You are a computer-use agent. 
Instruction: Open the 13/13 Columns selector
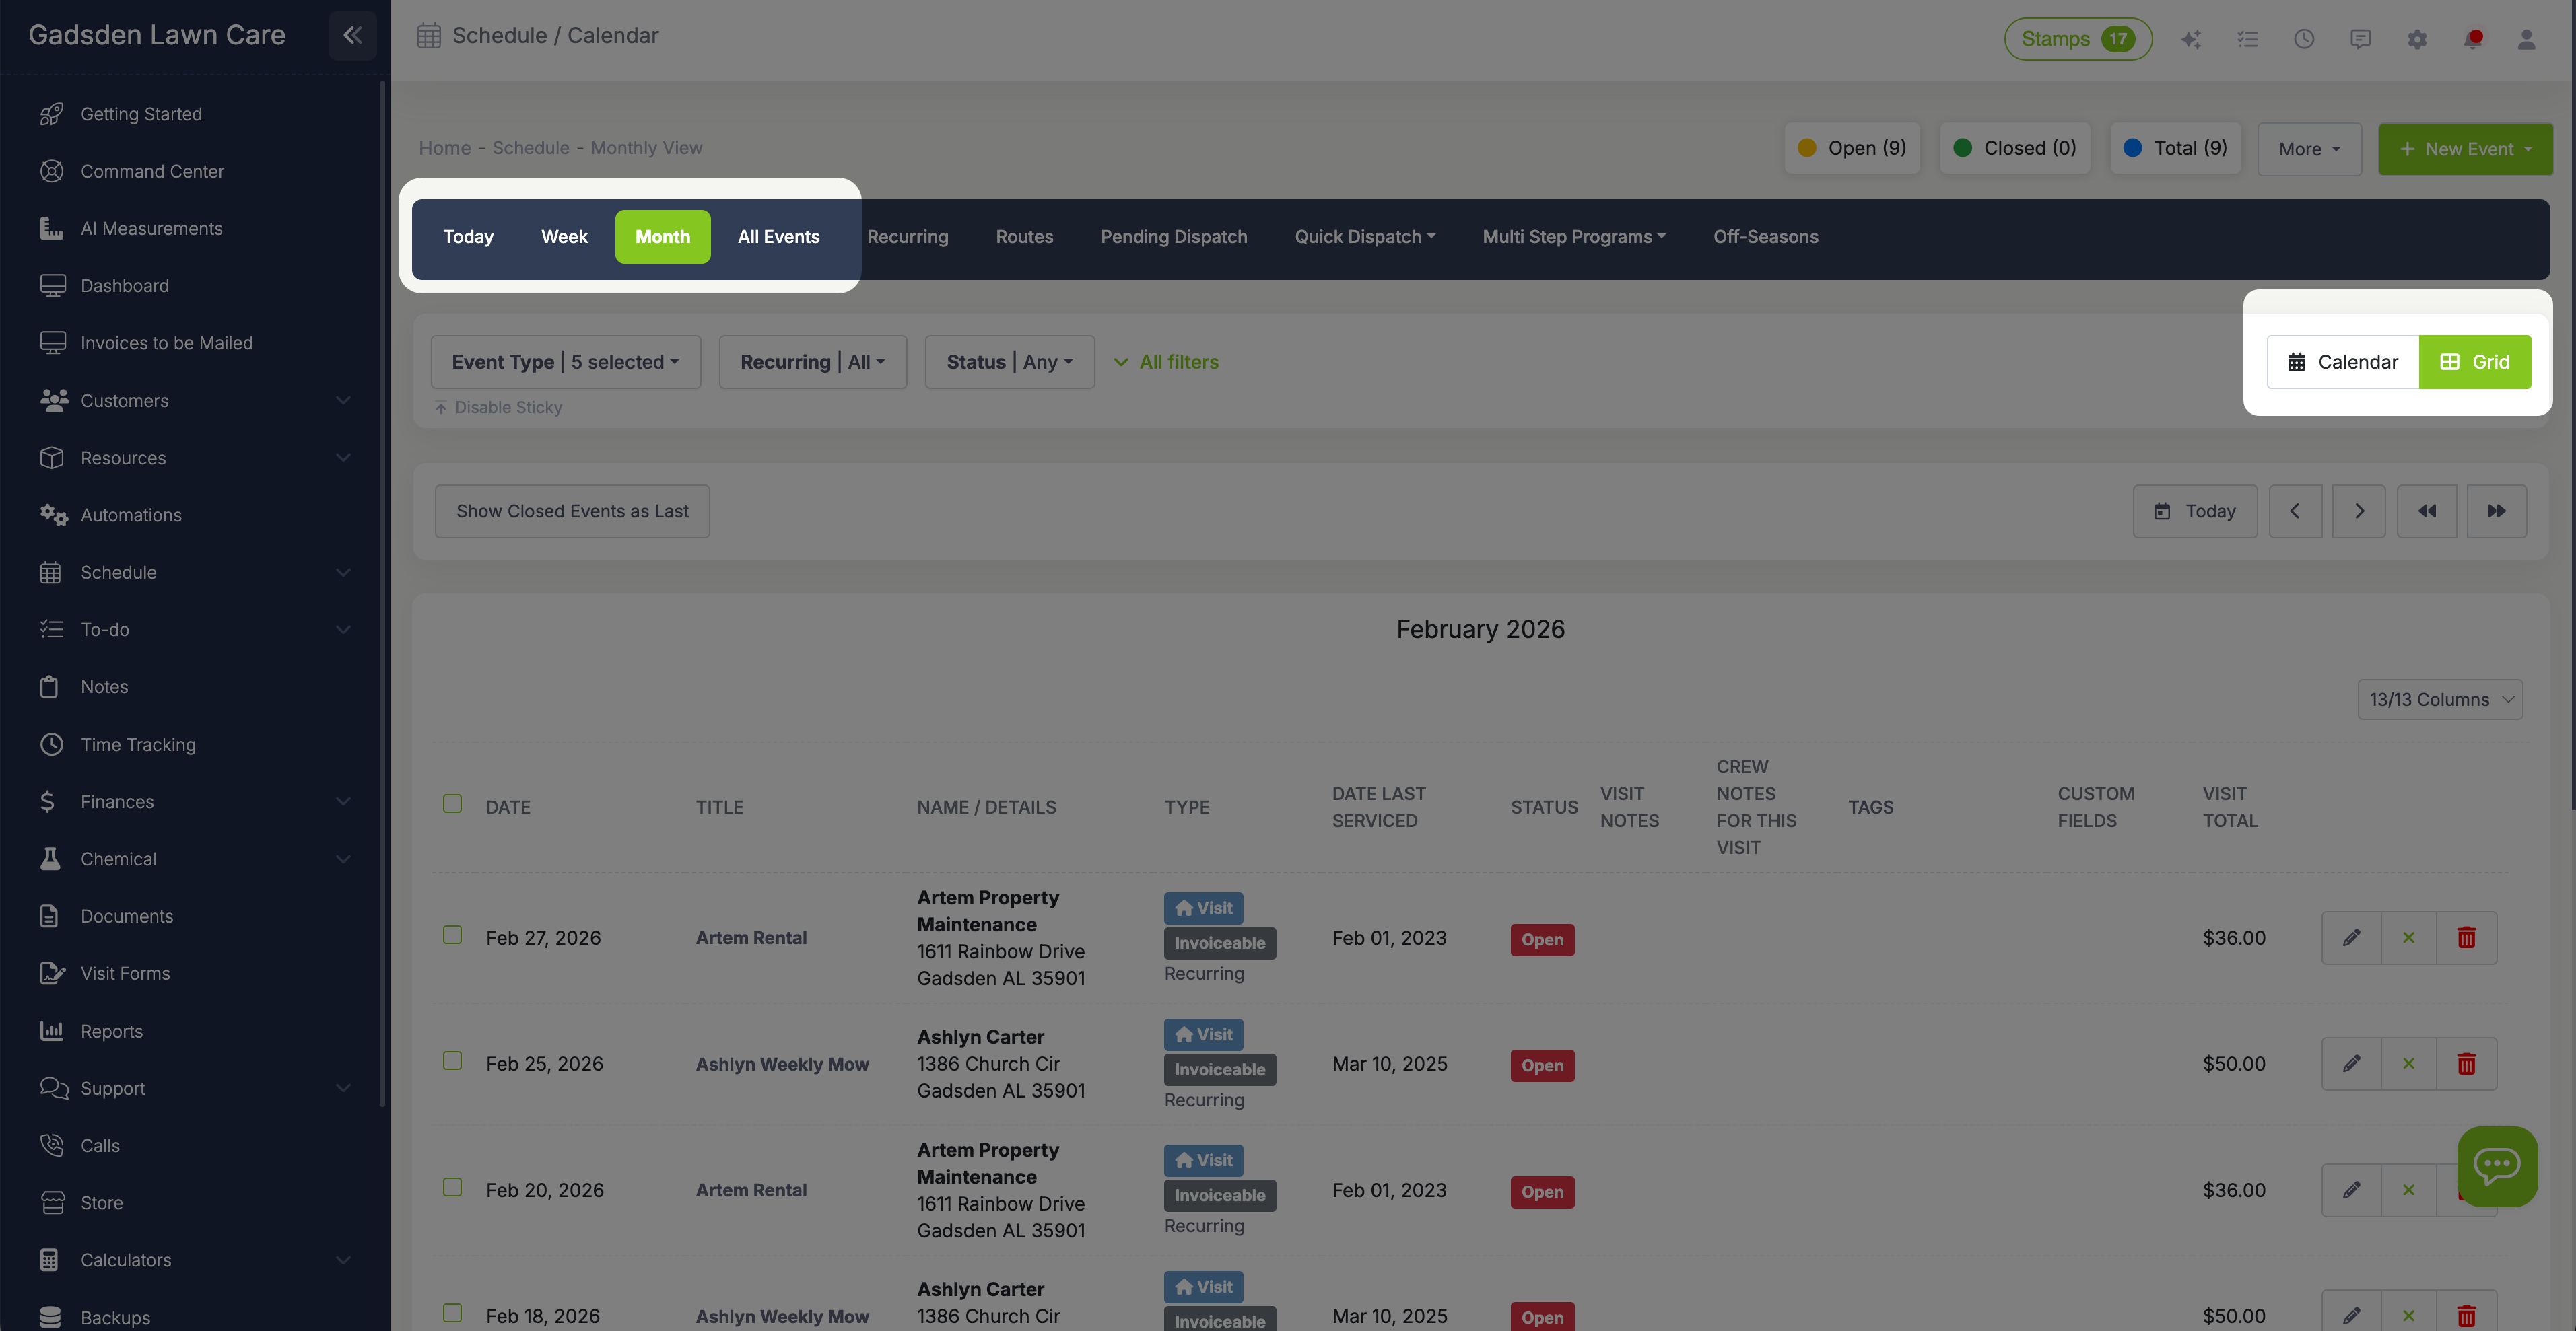(2439, 699)
